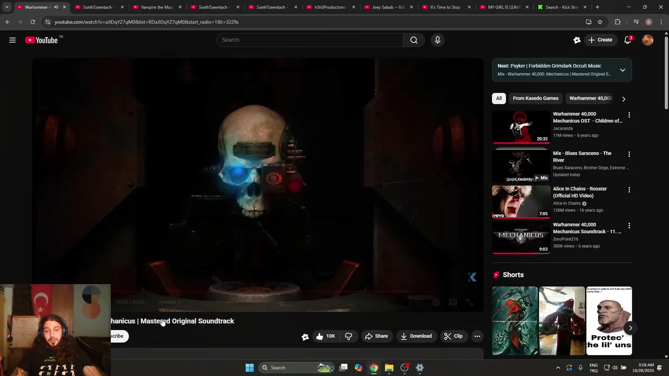Create a Clip of the video
Screen dimensions: 669x376
(453, 336)
